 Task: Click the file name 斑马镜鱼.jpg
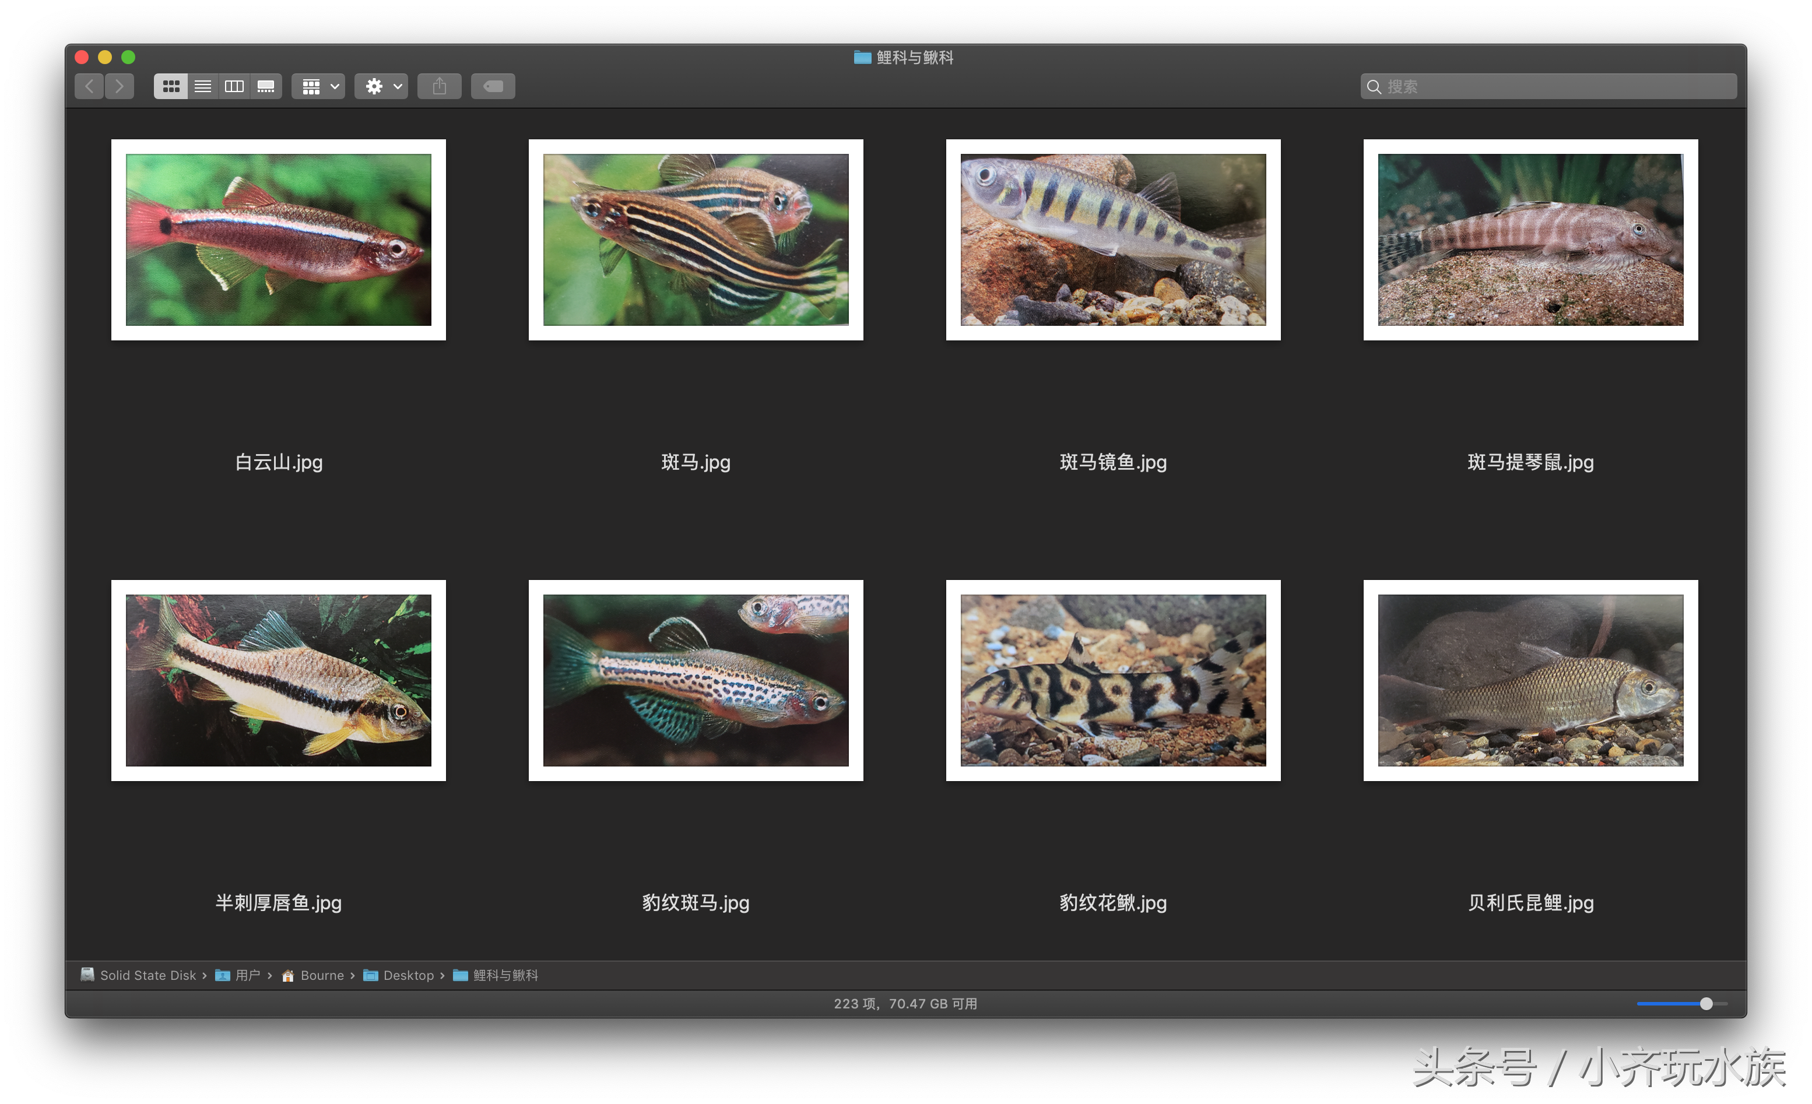click(x=1114, y=462)
